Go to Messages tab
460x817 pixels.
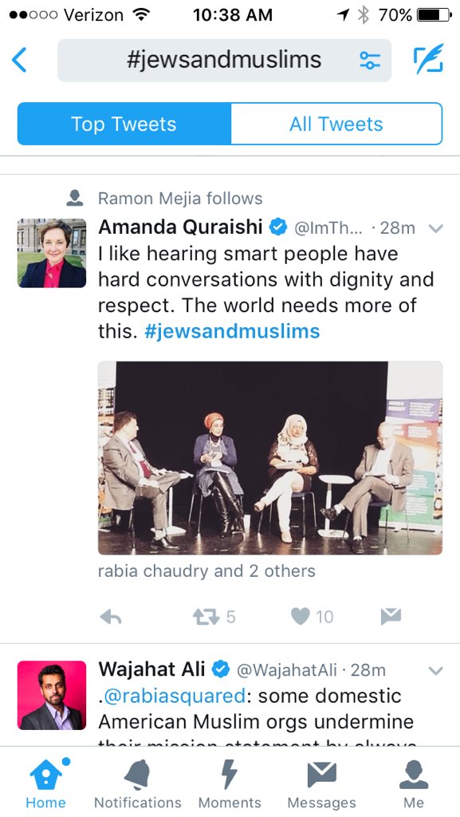coord(321,783)
